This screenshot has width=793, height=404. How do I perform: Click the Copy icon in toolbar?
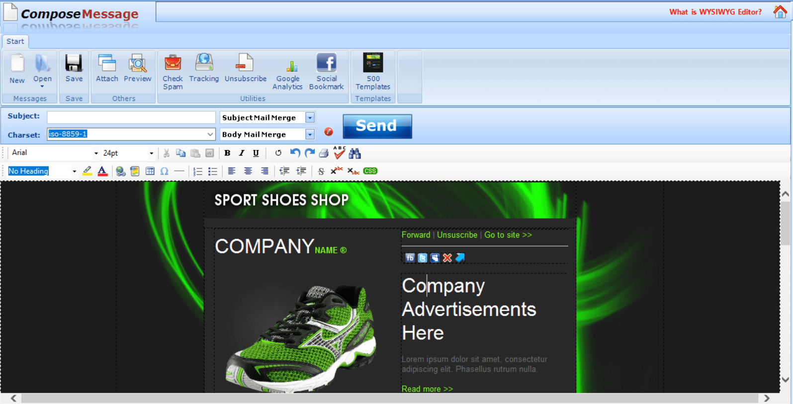click(x=181, y=154)
